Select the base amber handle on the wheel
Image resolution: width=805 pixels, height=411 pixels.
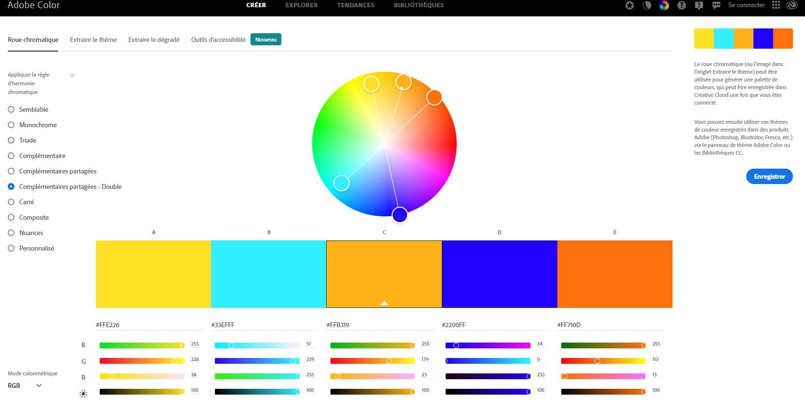pos(404,82)
